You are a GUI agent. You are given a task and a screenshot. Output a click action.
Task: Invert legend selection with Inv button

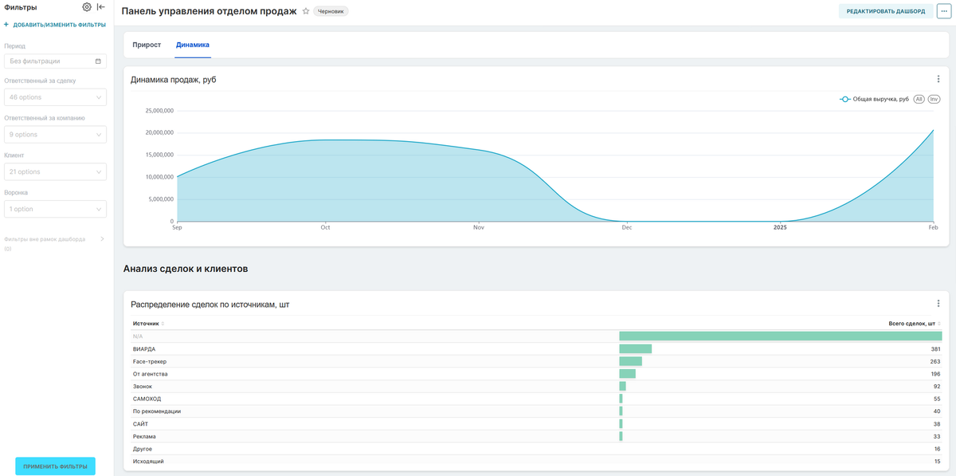point(934,99)
